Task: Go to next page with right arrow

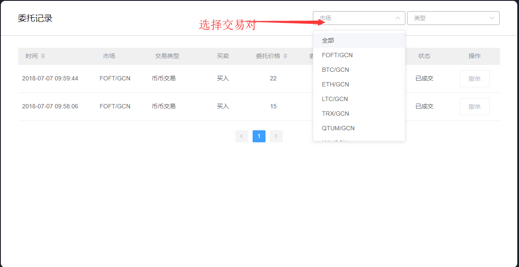Action: pyautogui.click(x=276, y=136)
